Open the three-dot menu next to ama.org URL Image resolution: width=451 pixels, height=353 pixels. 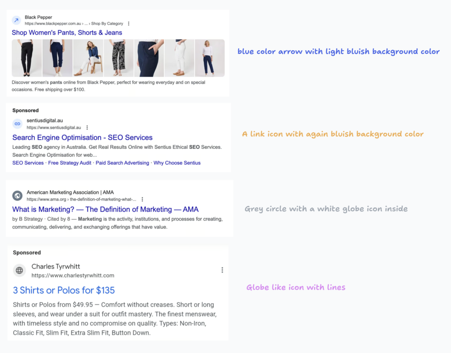[142, 199]
